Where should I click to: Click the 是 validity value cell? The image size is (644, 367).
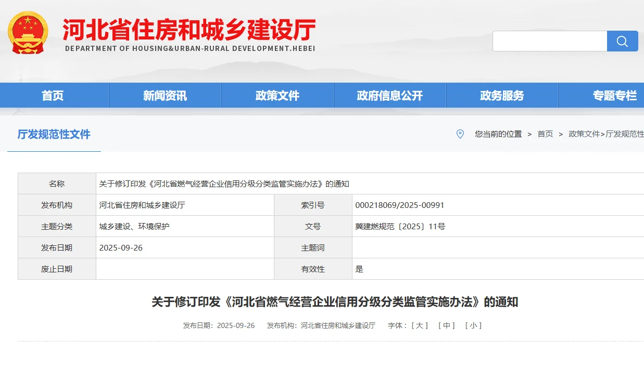[x=498, y=269]
